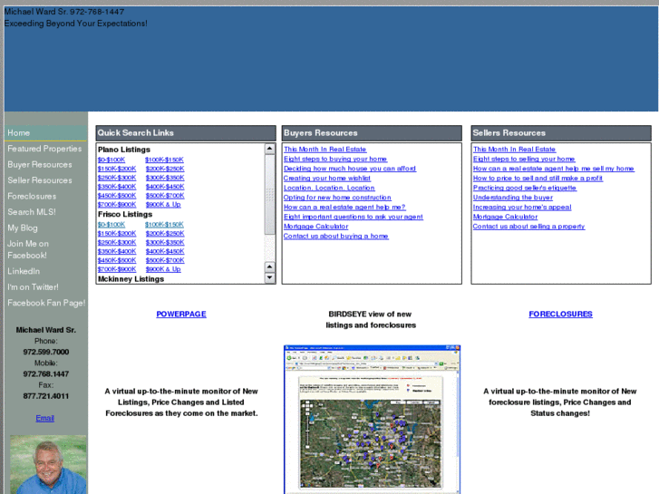The image size is (659, 494).
Task: Open Mortgage Calculator in Buyers Resources
Action: tap(315, 227)
